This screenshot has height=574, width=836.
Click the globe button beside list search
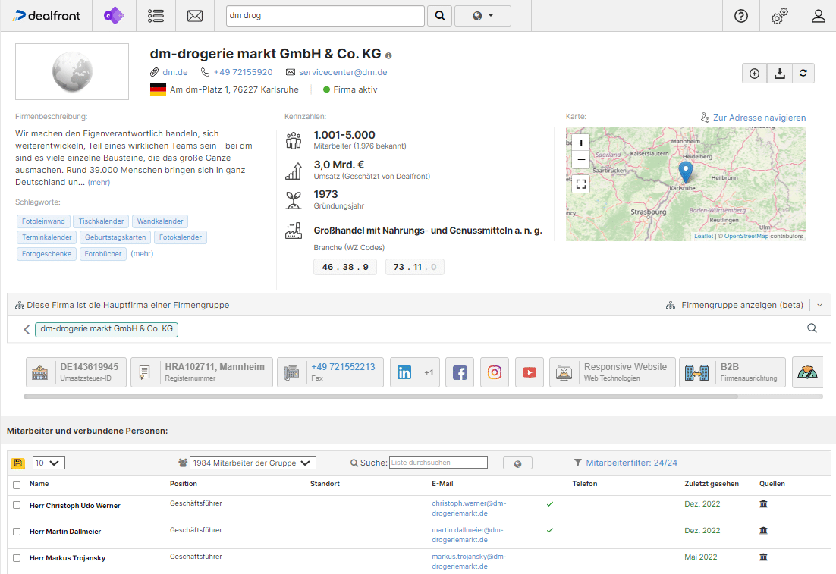point(517,464)
